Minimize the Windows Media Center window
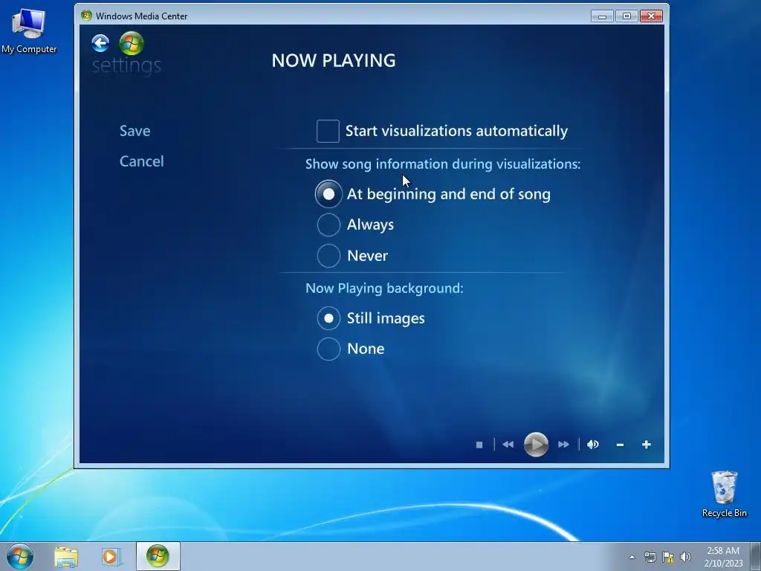Image resolution: width=761 pixels, height=571 pixels. coord(602,16)
